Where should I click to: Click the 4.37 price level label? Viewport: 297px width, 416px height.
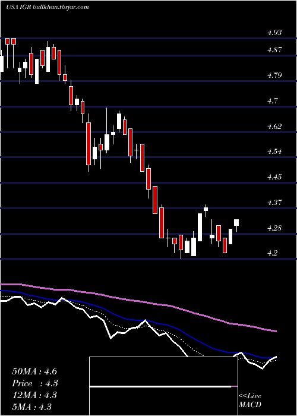point(274,203)
